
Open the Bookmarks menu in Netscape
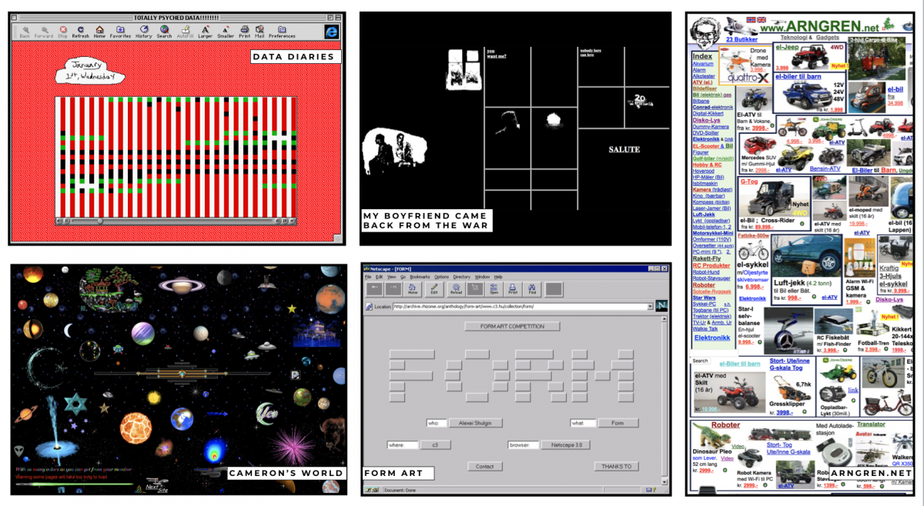point(420,277)
